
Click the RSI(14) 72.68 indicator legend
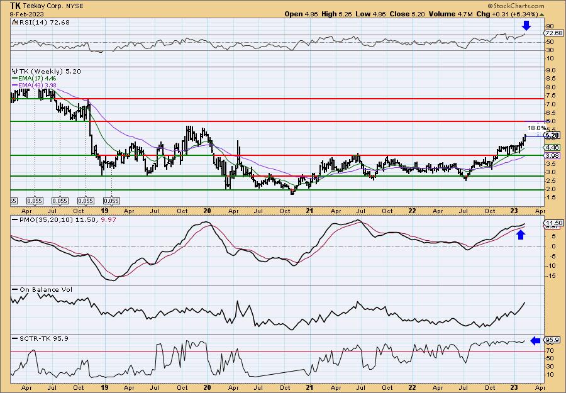click(x=41, y=23)
